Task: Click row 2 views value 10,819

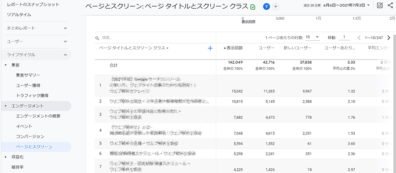Action: click(x=237, y=102)
